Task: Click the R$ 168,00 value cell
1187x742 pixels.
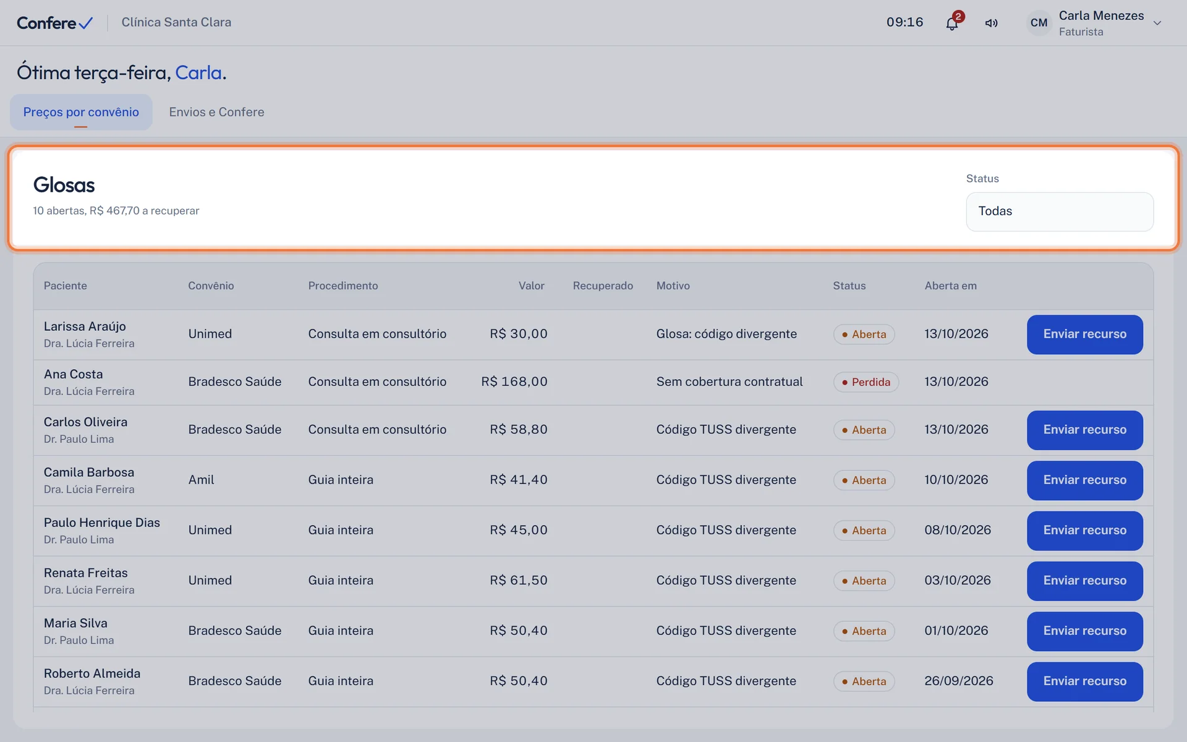Action: pyautogui.click(x=514, y=382)
